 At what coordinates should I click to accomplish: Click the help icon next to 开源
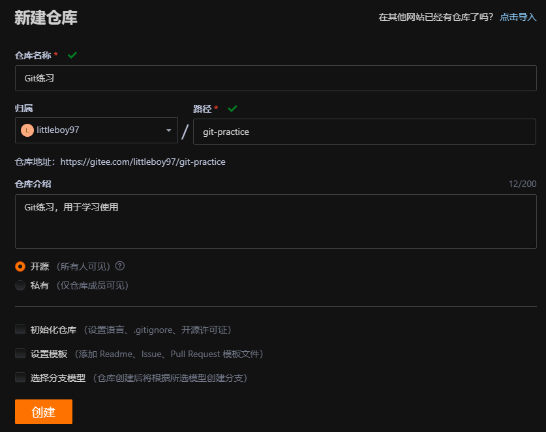coord(120,266)
